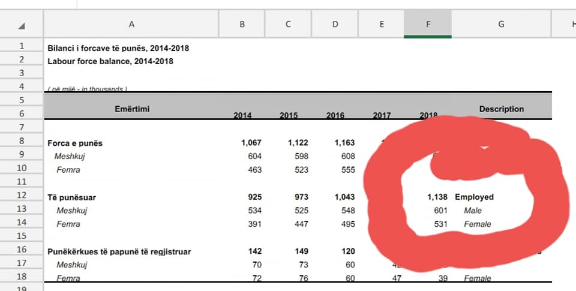Select highlighted column F header

coord(428,24)
